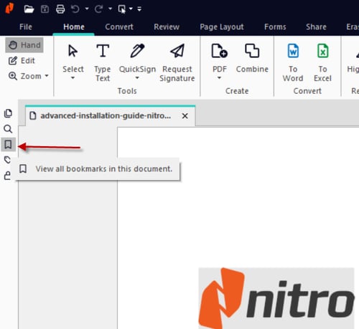Click the select cursor icon in quick access toolbar
The height and width of the screenshot is (329, 359).
122,9
